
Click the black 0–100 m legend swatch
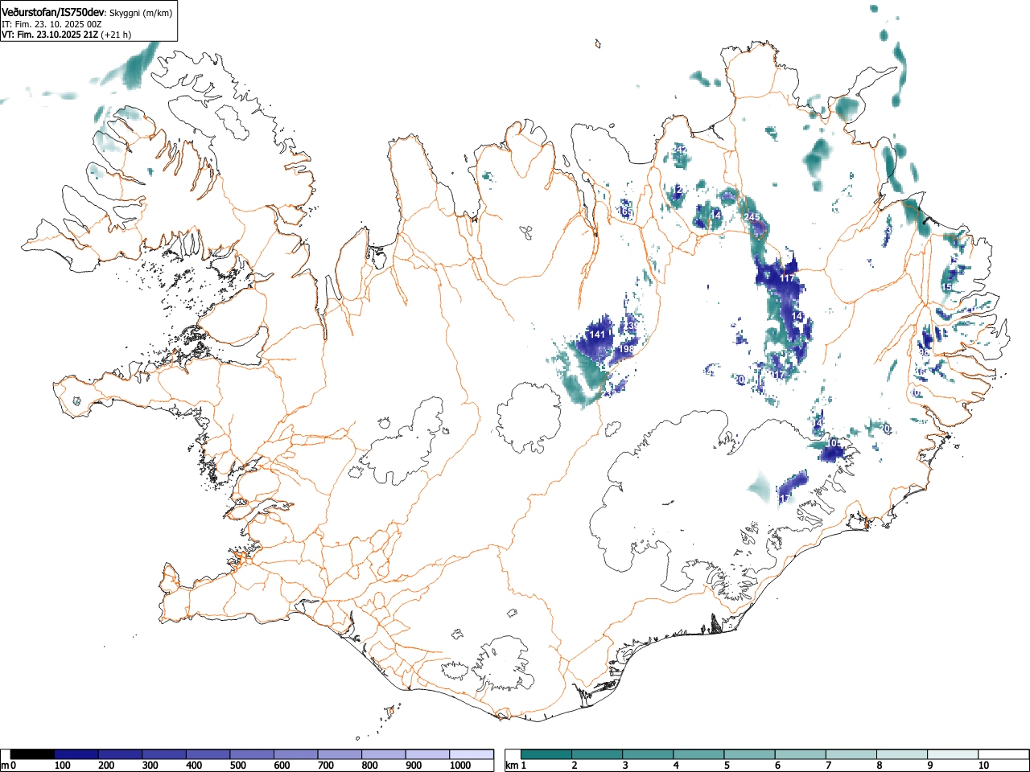(x=32, y=754)
